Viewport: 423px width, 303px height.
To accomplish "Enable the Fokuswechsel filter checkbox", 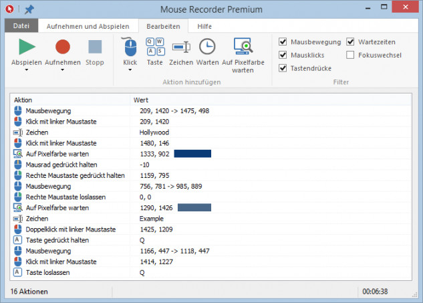I will click(x=350, y=55).
